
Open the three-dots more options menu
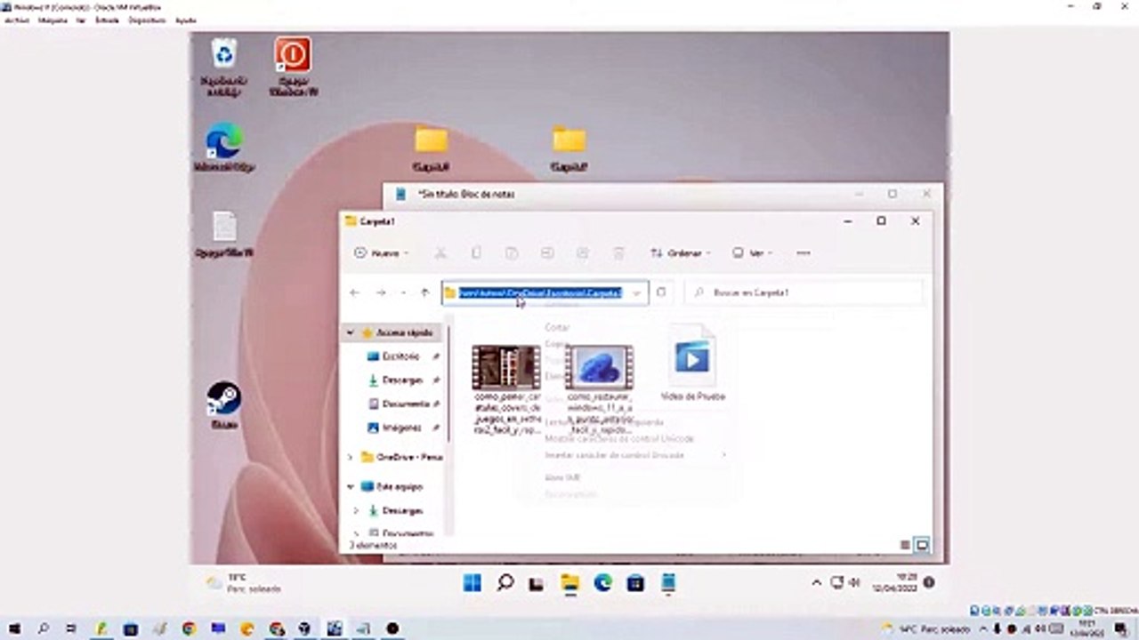click(803, 253)
